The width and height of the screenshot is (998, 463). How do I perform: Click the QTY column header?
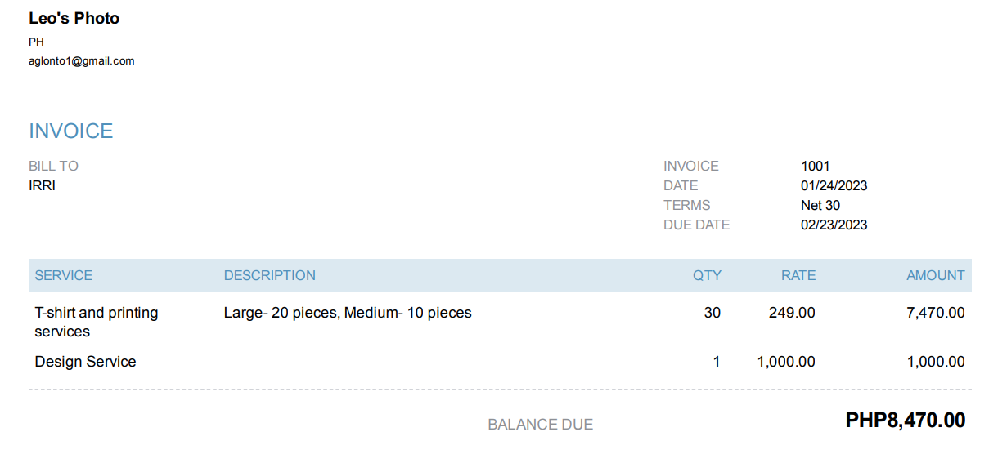click(x=707, y=276)
